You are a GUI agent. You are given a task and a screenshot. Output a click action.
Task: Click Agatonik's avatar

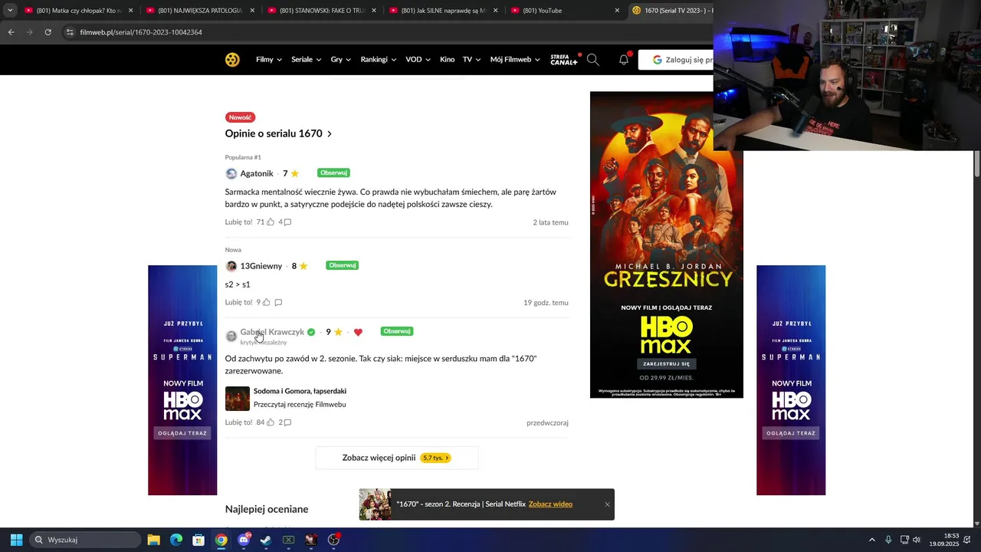tap(231, 174)
